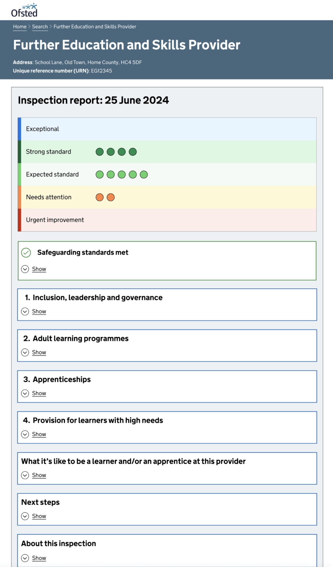This screenshot has height=567, width=333.
Task: Click the Further Education and Skills Provider breadcrumb
Action: click(95, 27)
